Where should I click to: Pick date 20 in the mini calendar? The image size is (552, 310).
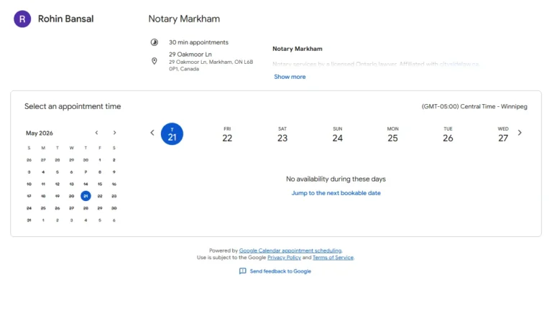[x=71, y=196]
